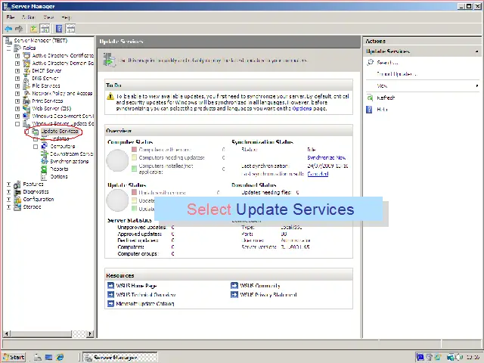
Task: Select Update Services in the tree
Action: coord(60,131)
